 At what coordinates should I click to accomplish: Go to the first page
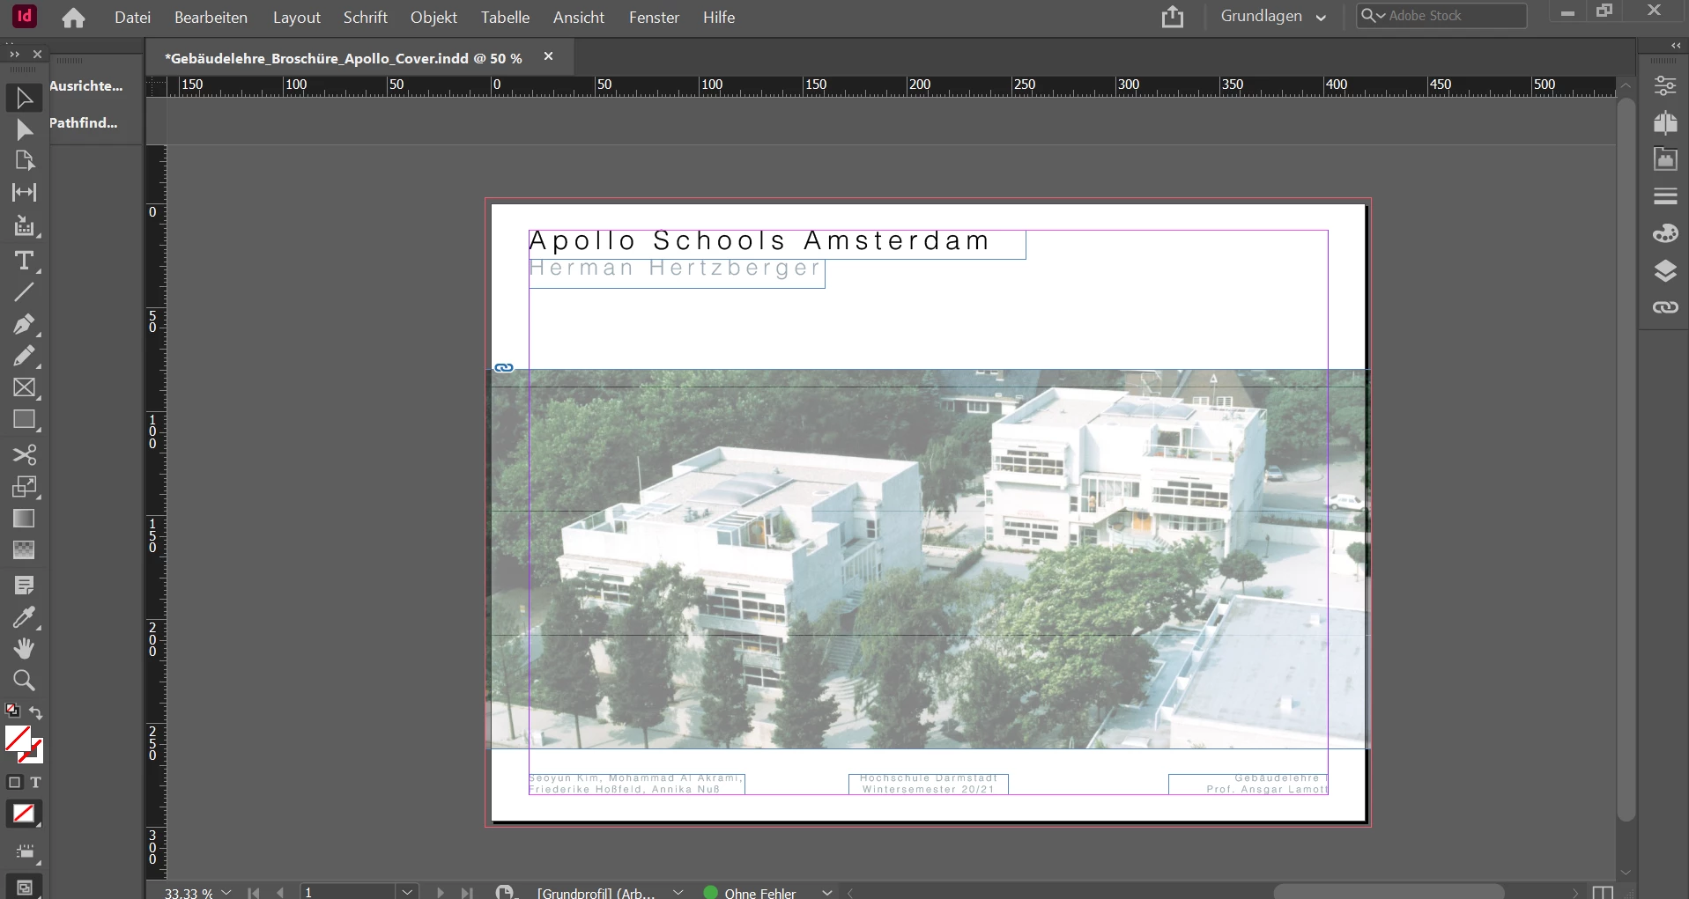tap(254, 892)
